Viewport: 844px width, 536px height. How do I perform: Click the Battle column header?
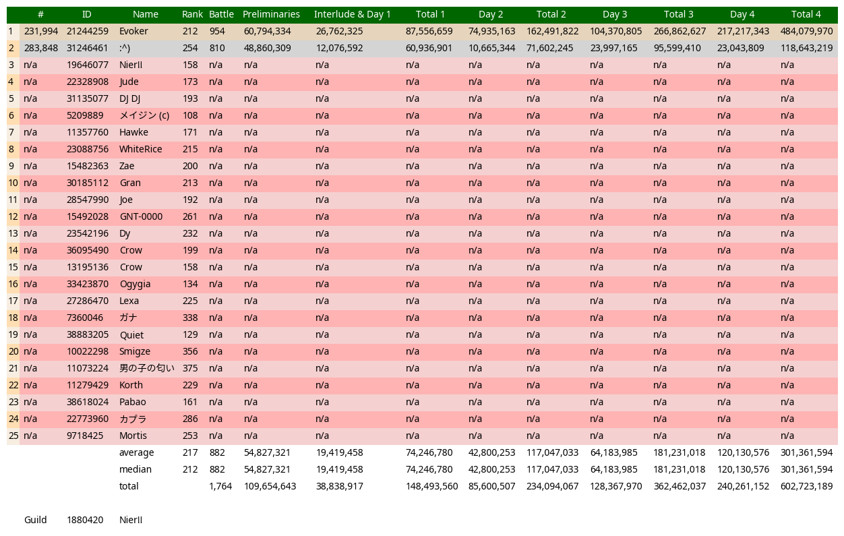point(221,14)
